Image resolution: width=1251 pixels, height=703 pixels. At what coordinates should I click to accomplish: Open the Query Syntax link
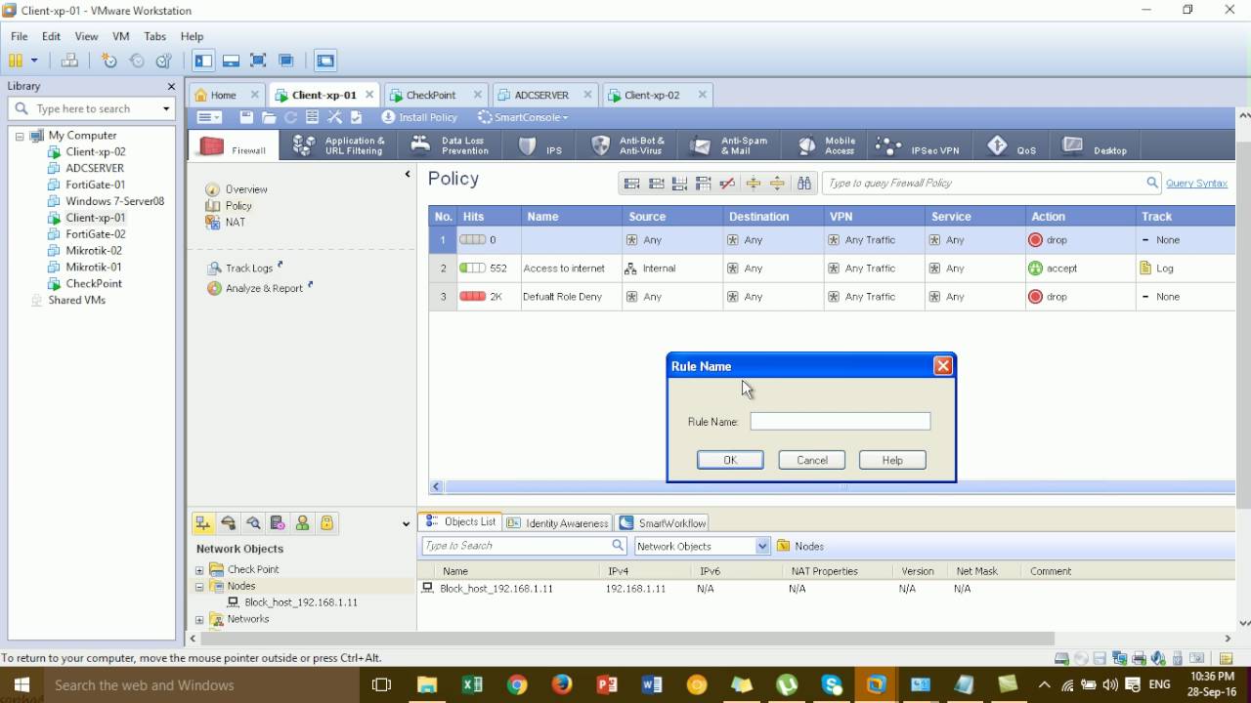tap(1196, 183)
